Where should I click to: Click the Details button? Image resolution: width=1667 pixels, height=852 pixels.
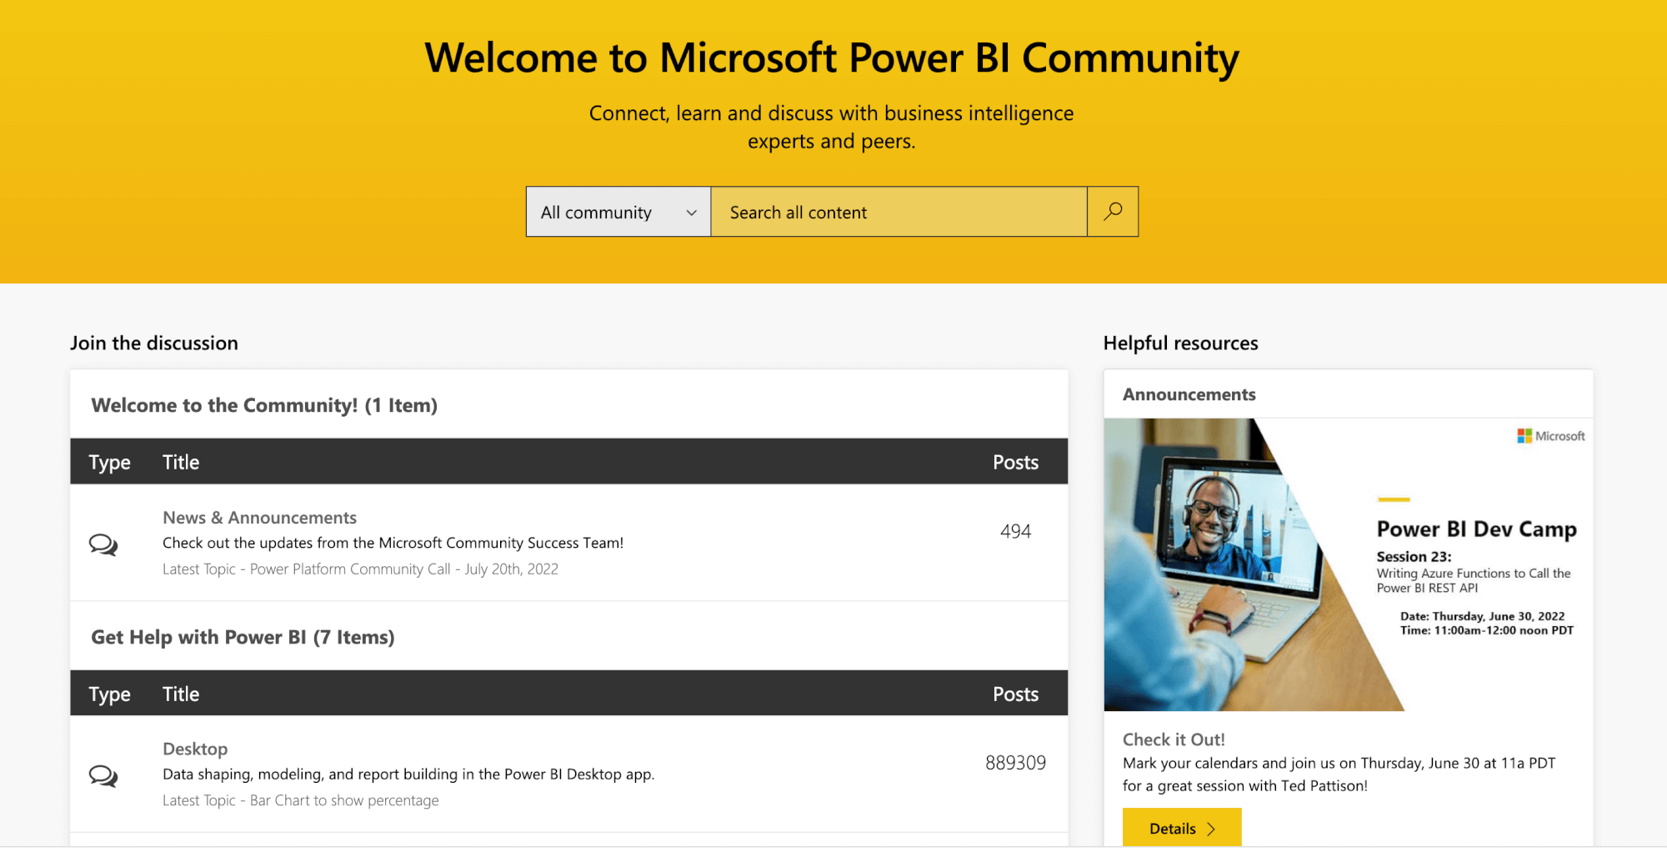pyautogui.click(x=1182, y=828)
